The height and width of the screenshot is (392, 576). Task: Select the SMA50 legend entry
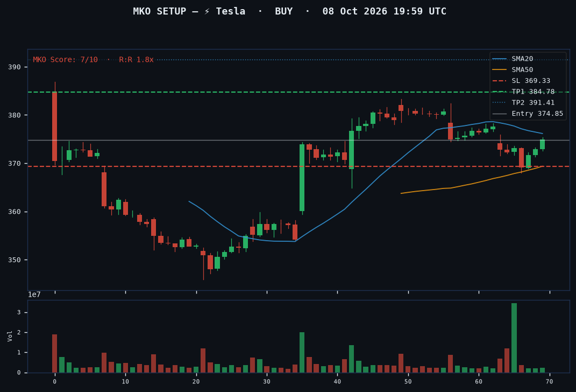(513, 70)
